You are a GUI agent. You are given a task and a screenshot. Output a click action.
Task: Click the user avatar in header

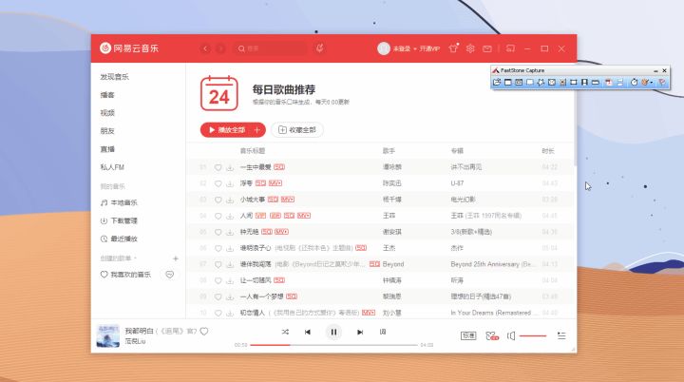[384, 48]
